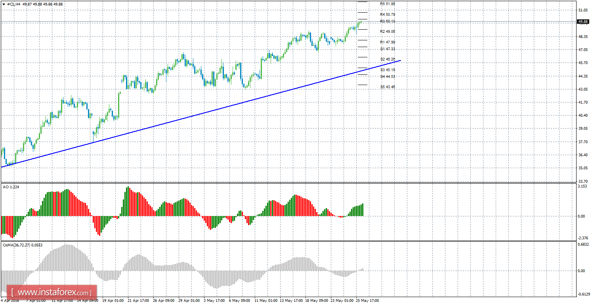The height and width of the screenshot is (305, 592).
Task: Click the 19 Apr 01:00 time label
Action: point(113,301)
